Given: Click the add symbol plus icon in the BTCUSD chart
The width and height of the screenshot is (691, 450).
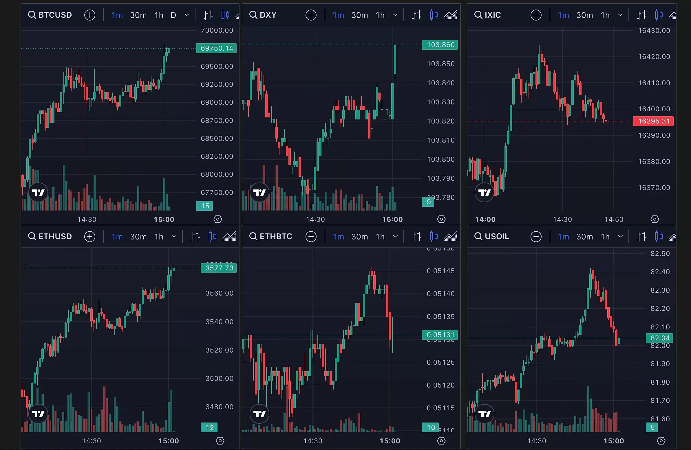Looking at the screenshot, I should coord(90,15).
